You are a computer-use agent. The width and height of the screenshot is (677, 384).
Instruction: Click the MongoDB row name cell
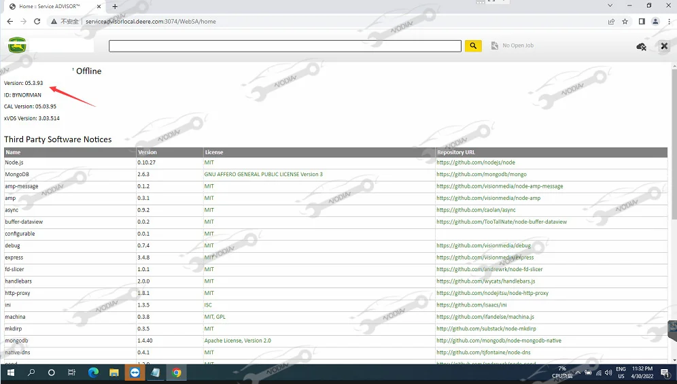16,175
